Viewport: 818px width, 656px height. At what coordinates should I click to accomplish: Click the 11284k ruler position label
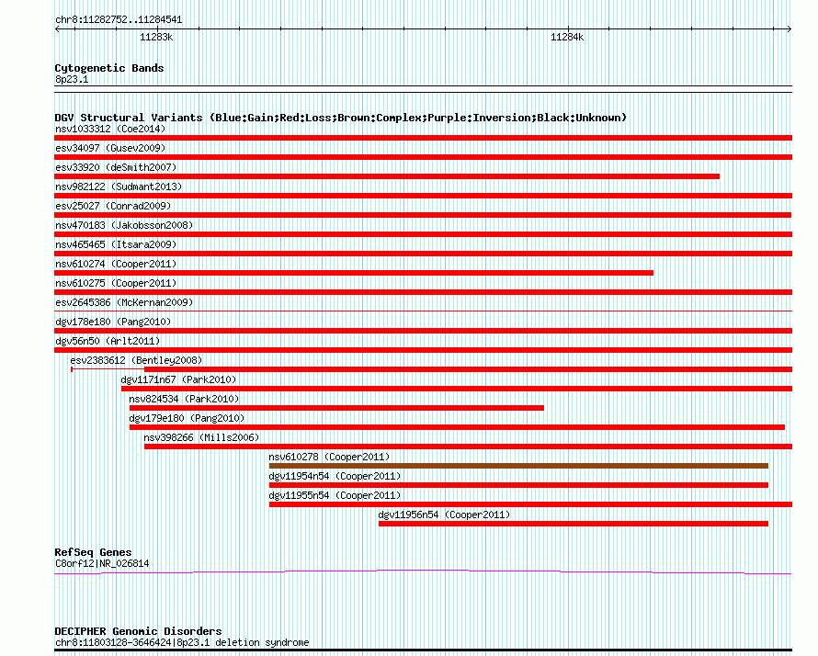point(567,37)
